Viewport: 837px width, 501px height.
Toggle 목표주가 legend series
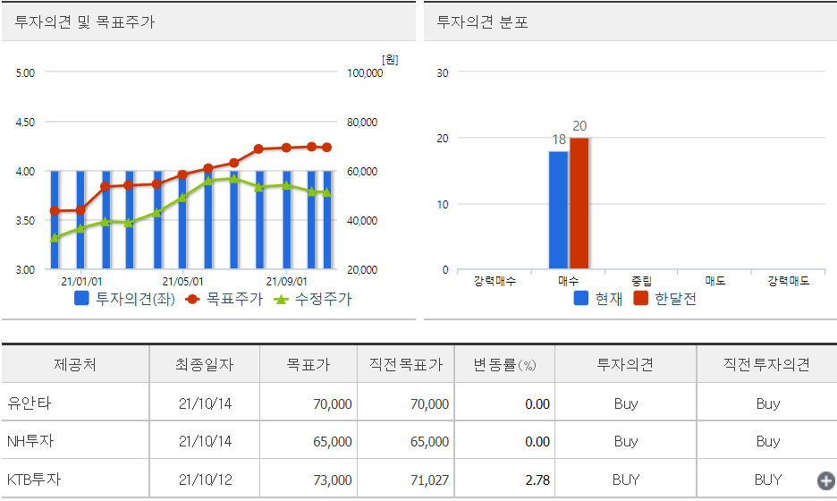click(x=224, y=299)
